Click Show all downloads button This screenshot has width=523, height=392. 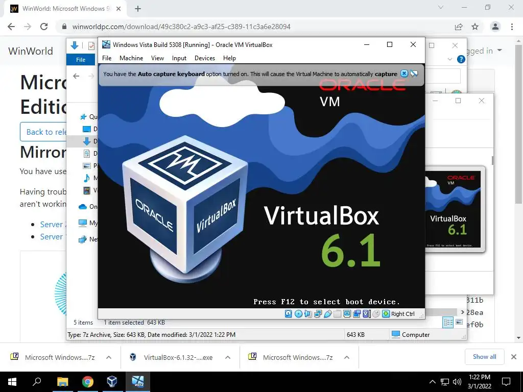click(484, 357)
